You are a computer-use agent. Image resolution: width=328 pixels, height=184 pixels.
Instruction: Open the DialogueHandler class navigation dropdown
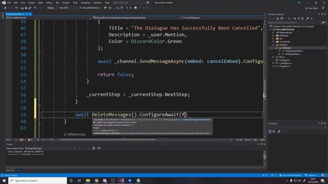pyautogui.click(x=136, y=18)
